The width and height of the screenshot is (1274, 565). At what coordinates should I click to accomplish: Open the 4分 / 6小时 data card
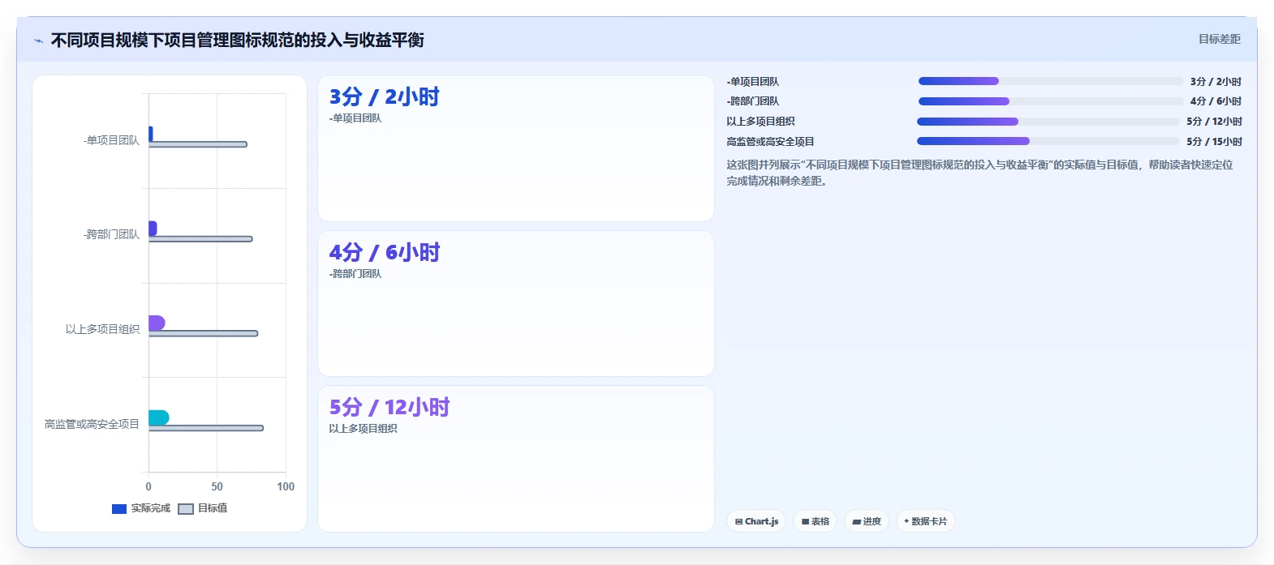[516, 304]
